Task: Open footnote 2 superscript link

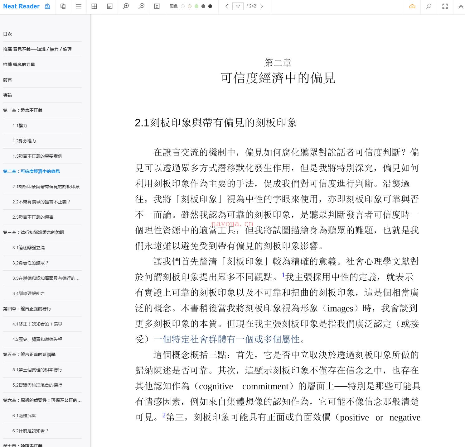Action: point(164,415)
